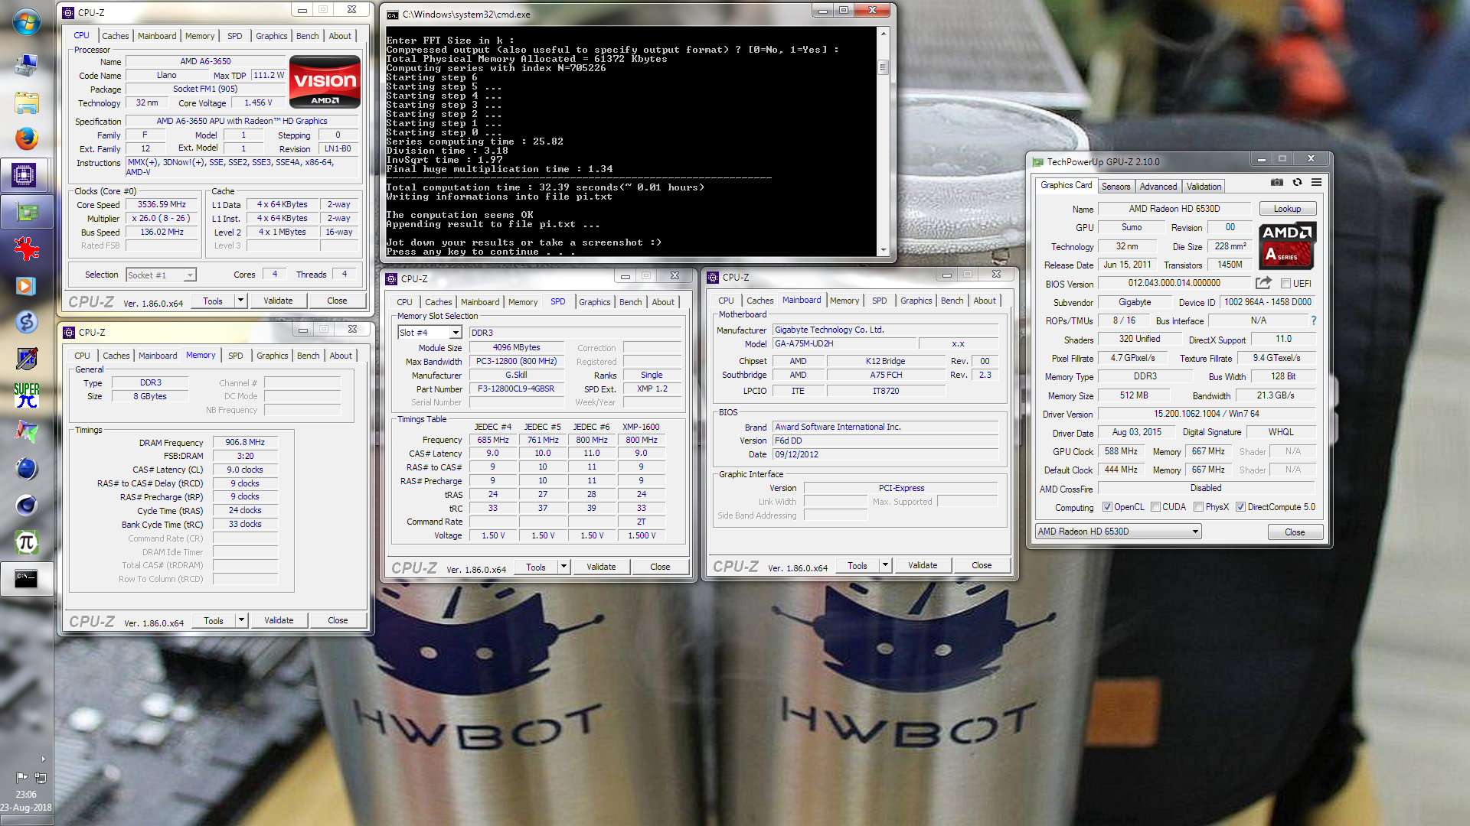Click the Core Speed 3536.59 MHz value
1470x826 pixels.
pos(162,204)
